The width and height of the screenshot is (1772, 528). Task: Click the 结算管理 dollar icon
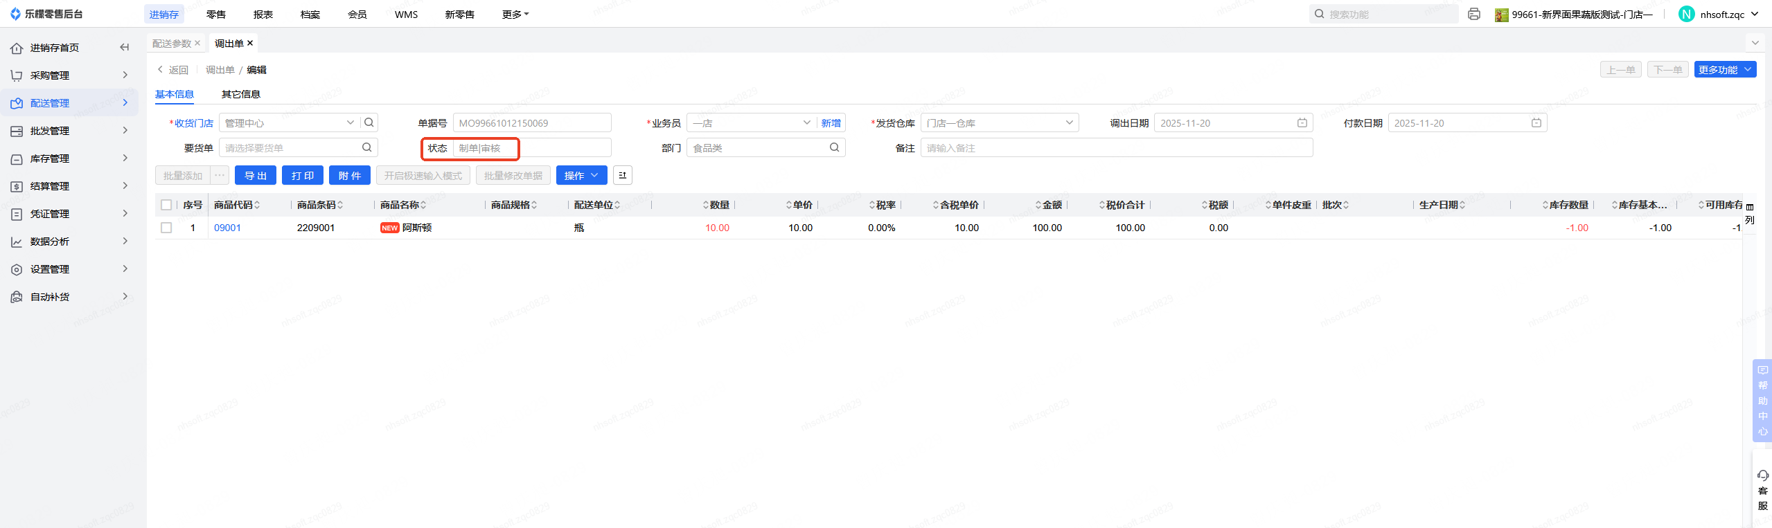[x=17, y=186]
